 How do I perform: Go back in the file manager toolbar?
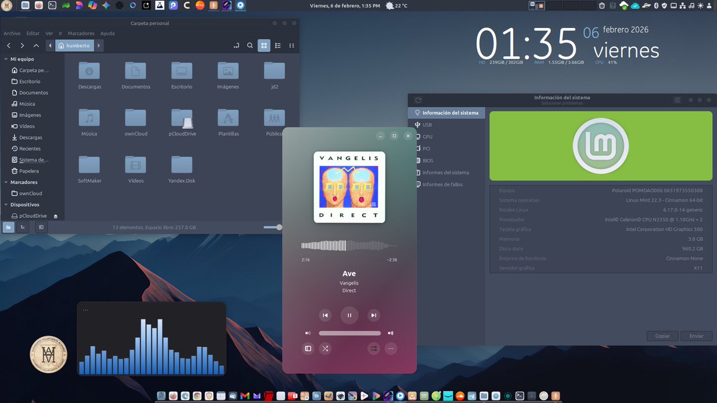pos(8,45)
